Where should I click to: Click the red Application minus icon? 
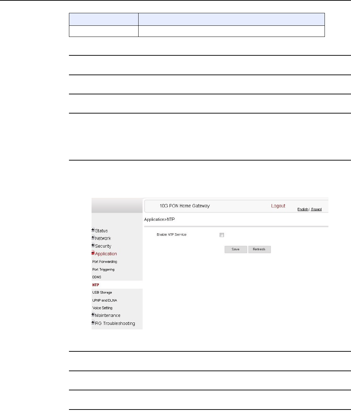click(93, 253)
